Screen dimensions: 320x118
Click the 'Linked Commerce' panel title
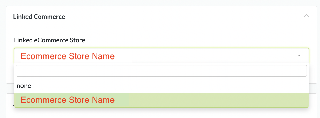39,17
